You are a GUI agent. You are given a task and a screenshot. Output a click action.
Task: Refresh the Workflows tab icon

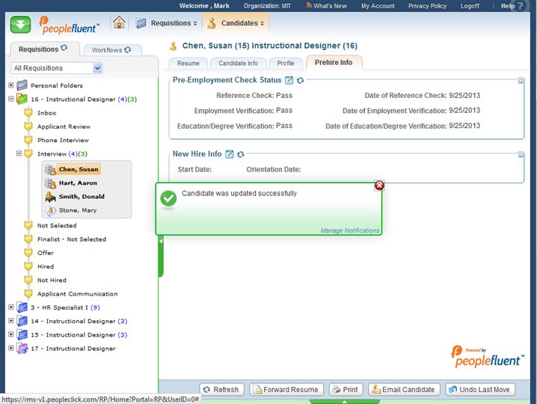click(128, 50)
